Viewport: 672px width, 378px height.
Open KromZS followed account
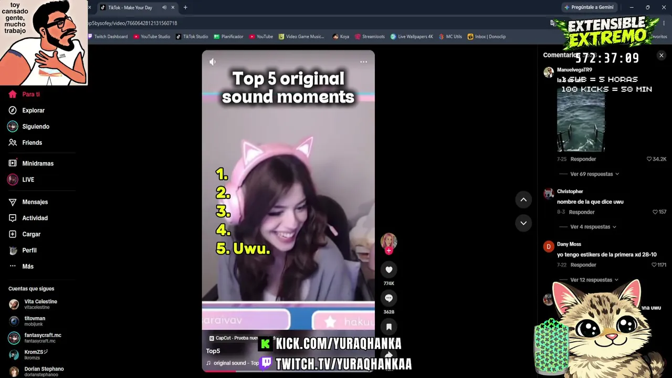28,354
